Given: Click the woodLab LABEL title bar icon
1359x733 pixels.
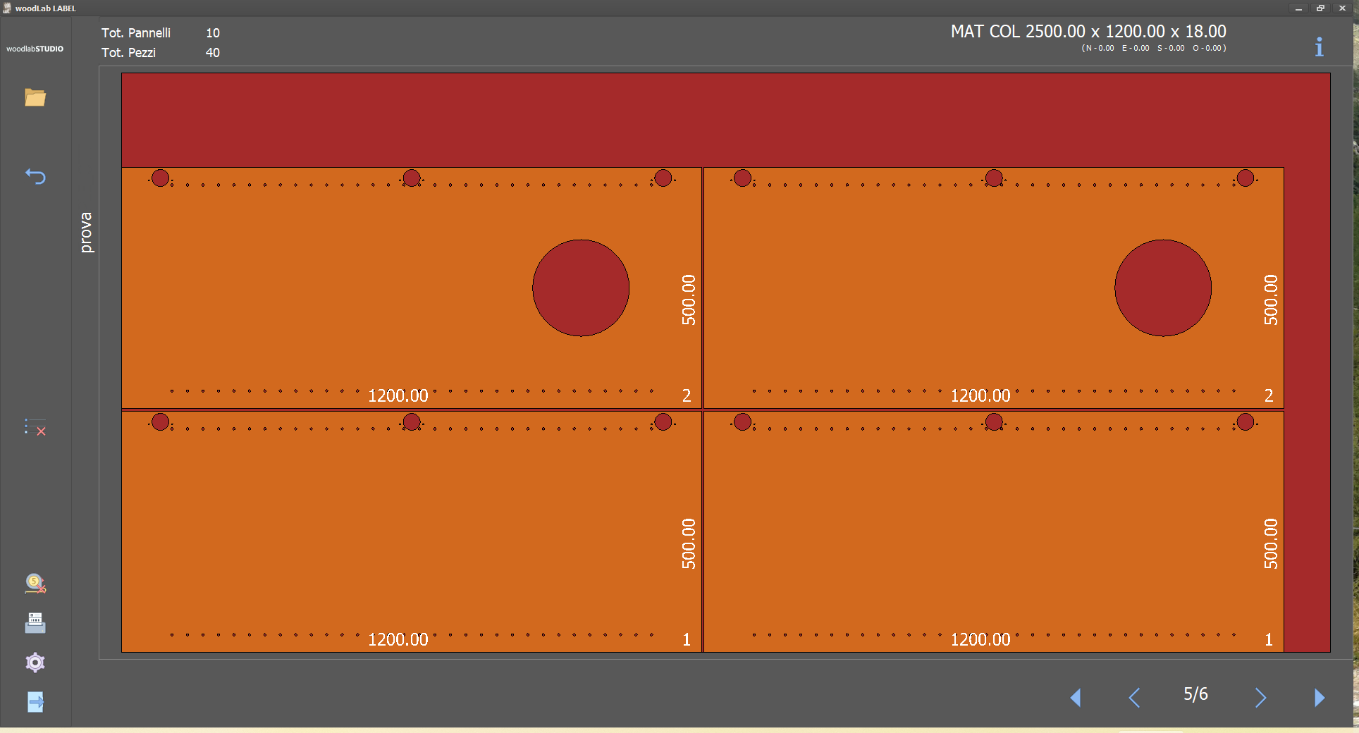Looking at the screenshot, I should 6,8.
